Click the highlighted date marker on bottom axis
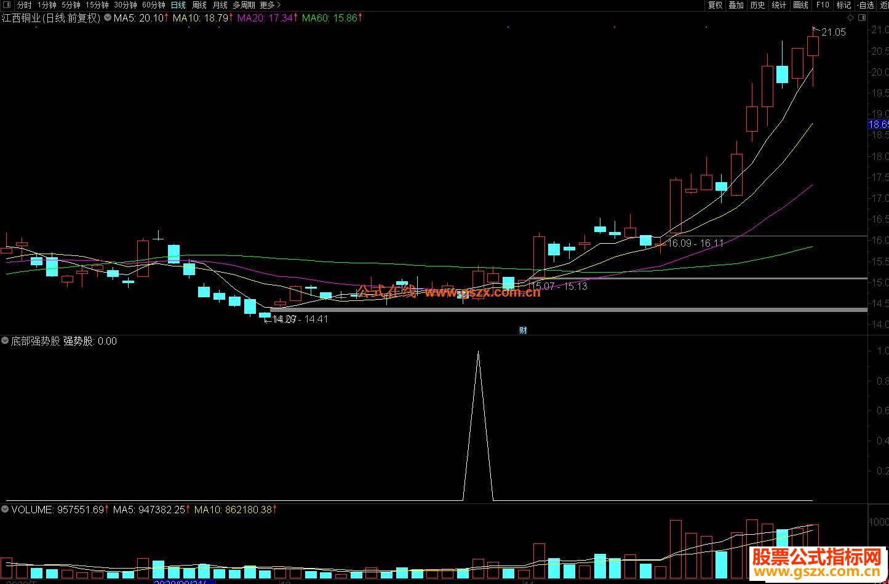This screenshot has height=584, width=889. point(184,581)
